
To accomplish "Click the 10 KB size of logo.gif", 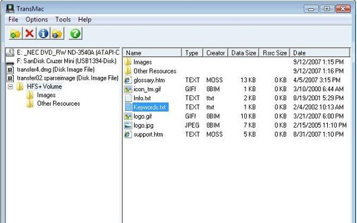I will [248, 116].
